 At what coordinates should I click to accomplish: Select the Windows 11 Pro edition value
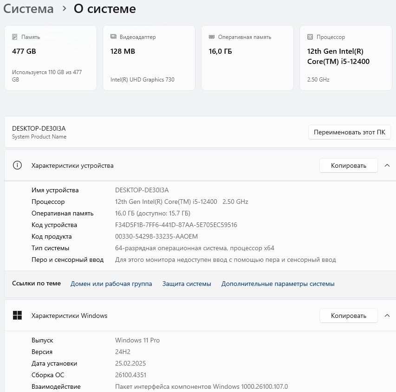coord(137,340)
